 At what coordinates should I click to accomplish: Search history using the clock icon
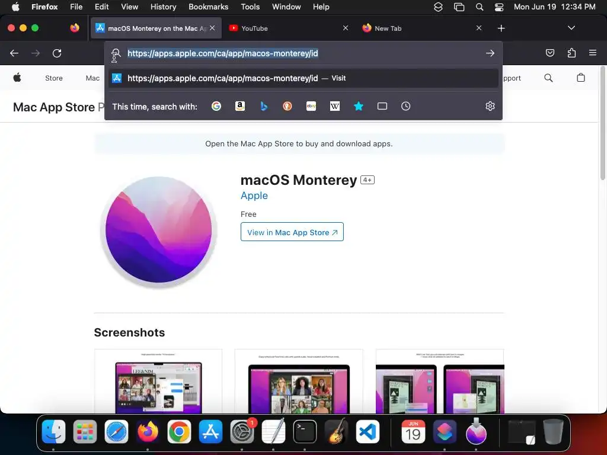click(x=405, y=106)
